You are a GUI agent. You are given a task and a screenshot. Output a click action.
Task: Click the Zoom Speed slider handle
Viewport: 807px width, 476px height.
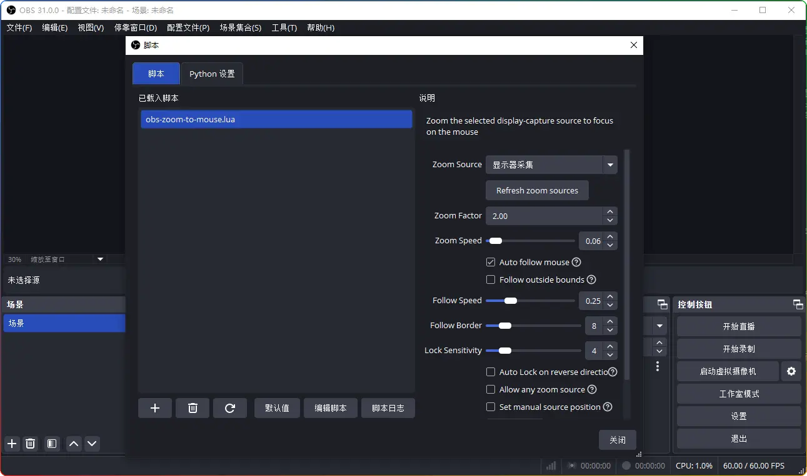pyautogui.click(x=496, y=241)
